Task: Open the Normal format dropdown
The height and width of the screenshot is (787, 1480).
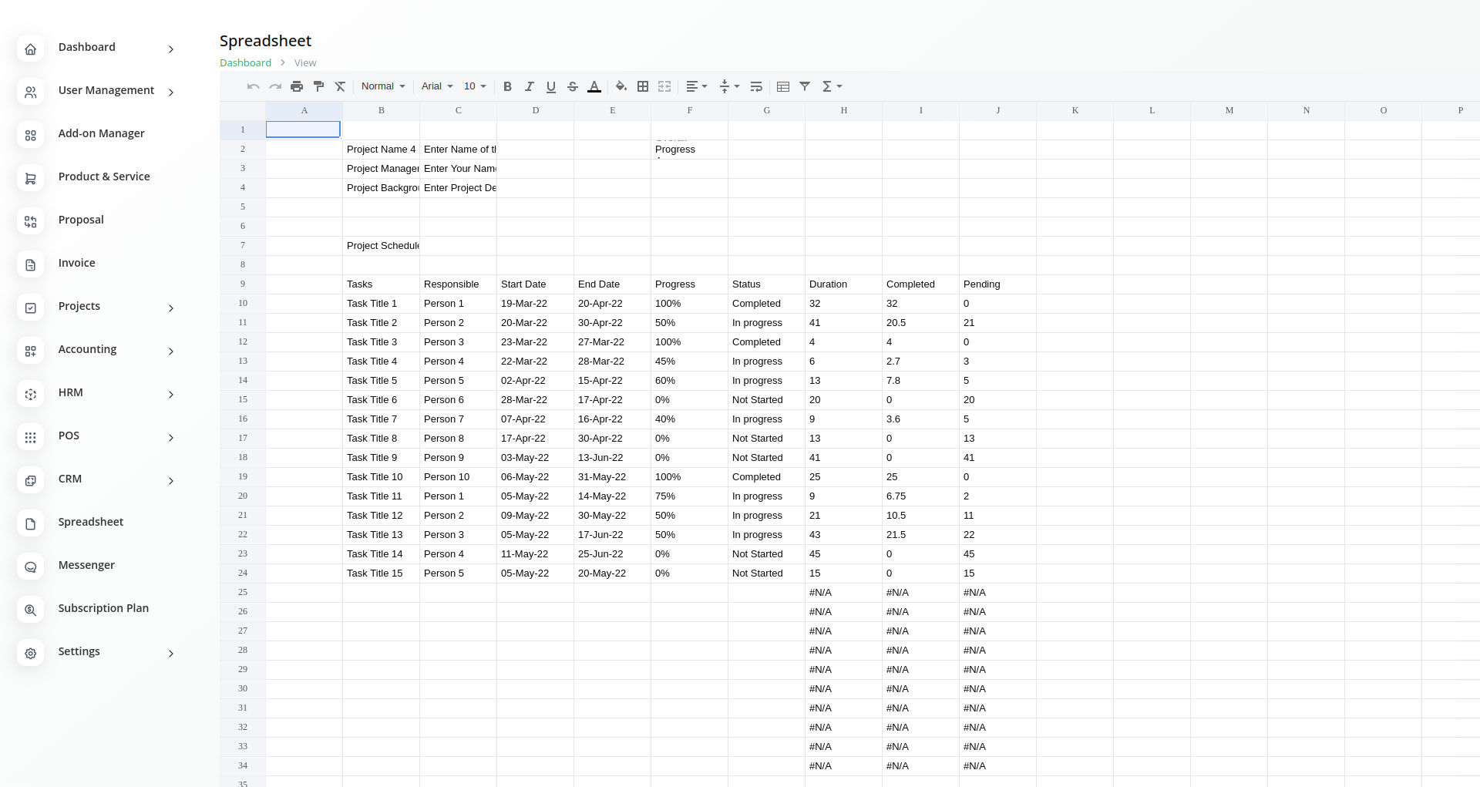Action: pos(383,86)
